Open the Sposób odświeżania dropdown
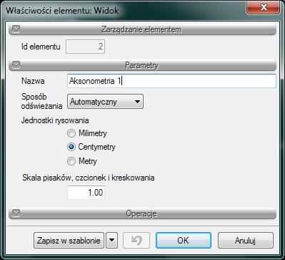Image resolution: width=285 pixels, height=260 pixels. pyautogui.click(x=105, y=102)
